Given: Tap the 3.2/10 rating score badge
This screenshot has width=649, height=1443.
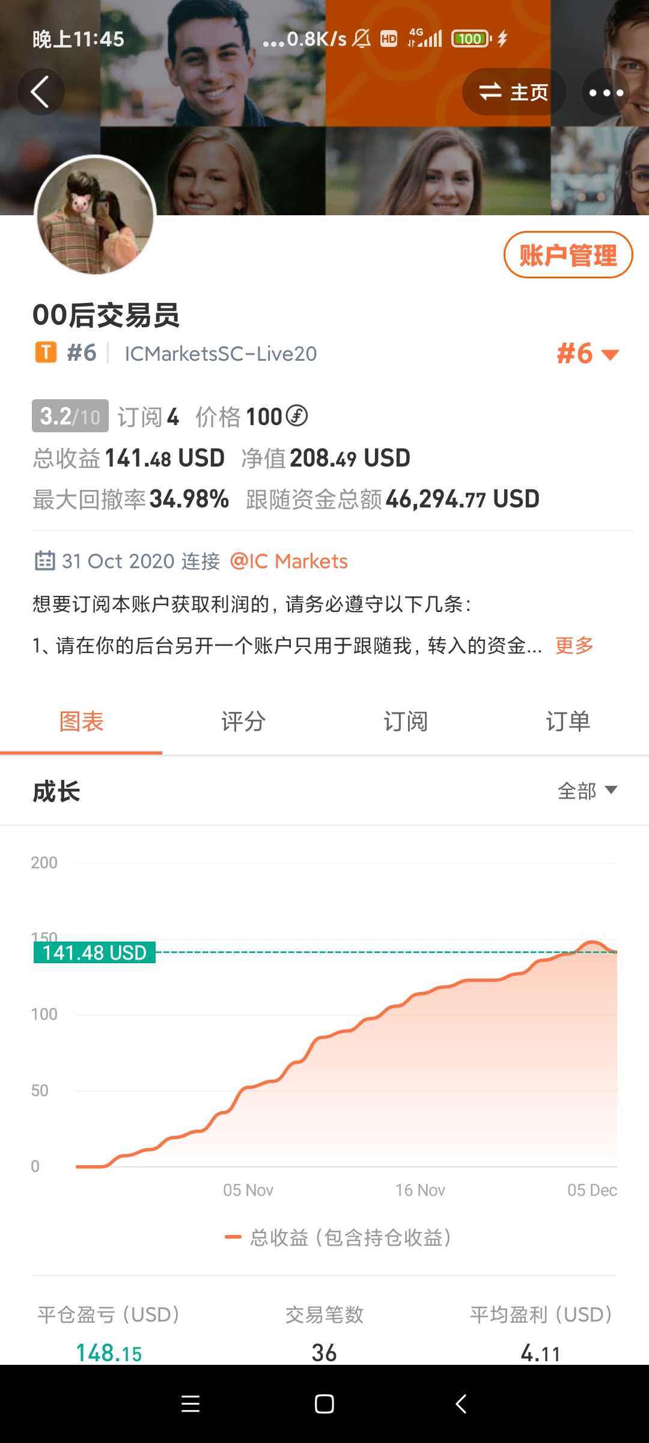Looking at the screenshot, I should coord(70,416).
